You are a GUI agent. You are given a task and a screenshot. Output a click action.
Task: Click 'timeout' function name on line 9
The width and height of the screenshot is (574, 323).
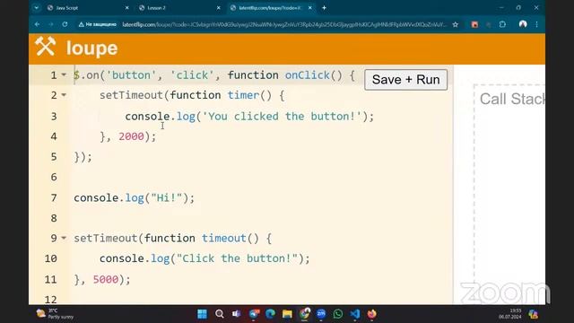(224, 239)
